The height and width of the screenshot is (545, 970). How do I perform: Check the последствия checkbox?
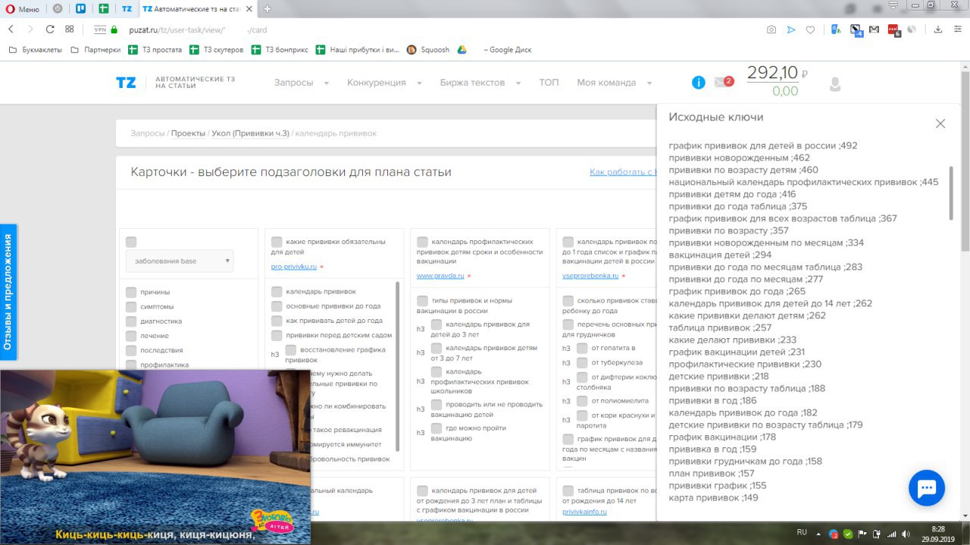[131, 350]
